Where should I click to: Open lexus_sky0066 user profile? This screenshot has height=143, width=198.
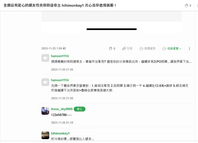62,109
